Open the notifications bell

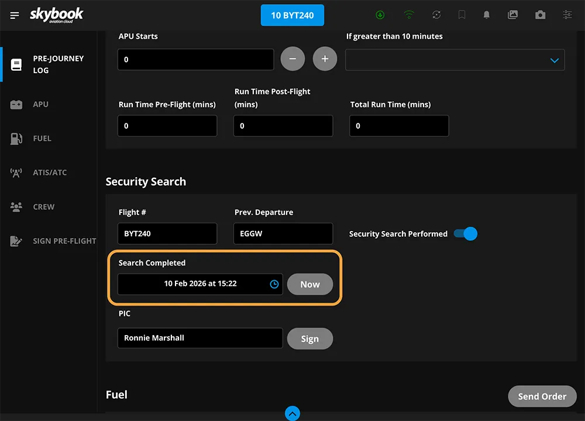486,15
